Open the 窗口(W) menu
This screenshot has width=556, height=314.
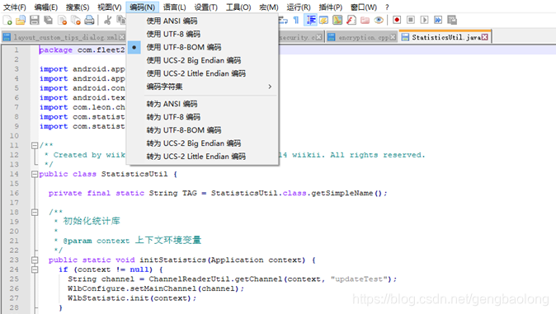pos(364,7)
